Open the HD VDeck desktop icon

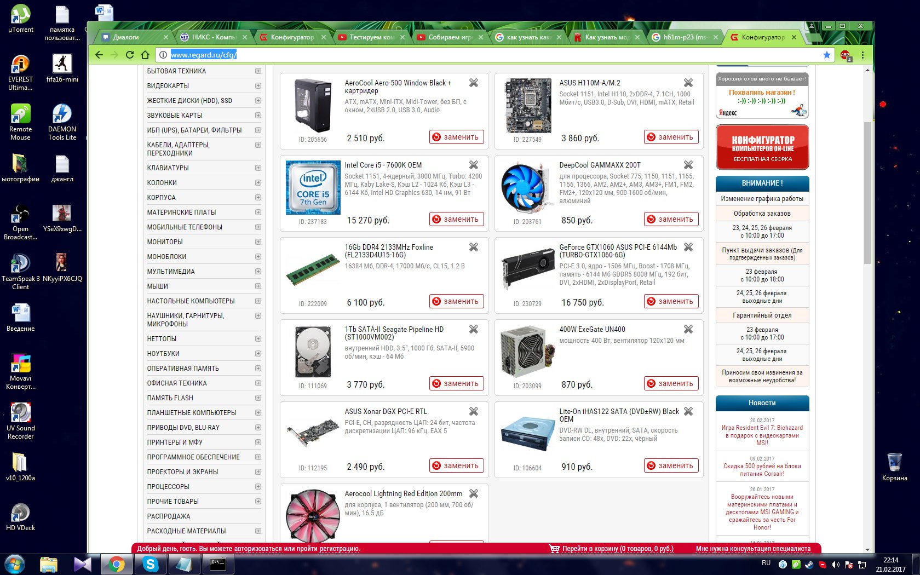coord(20,517)
